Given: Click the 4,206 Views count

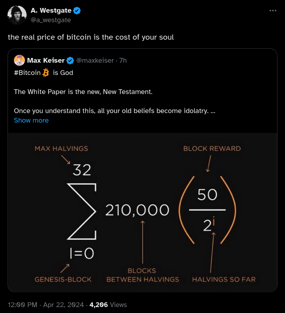Looking at the screenshot, I should 108,305.
